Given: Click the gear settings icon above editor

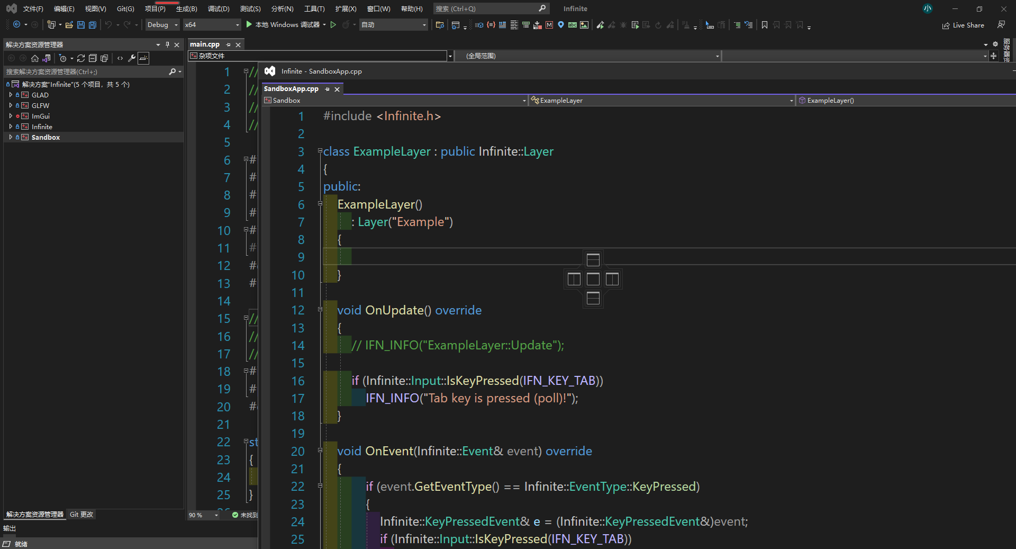Looking at the screenshot, I should pyautogui.click(x=995, y=44).
